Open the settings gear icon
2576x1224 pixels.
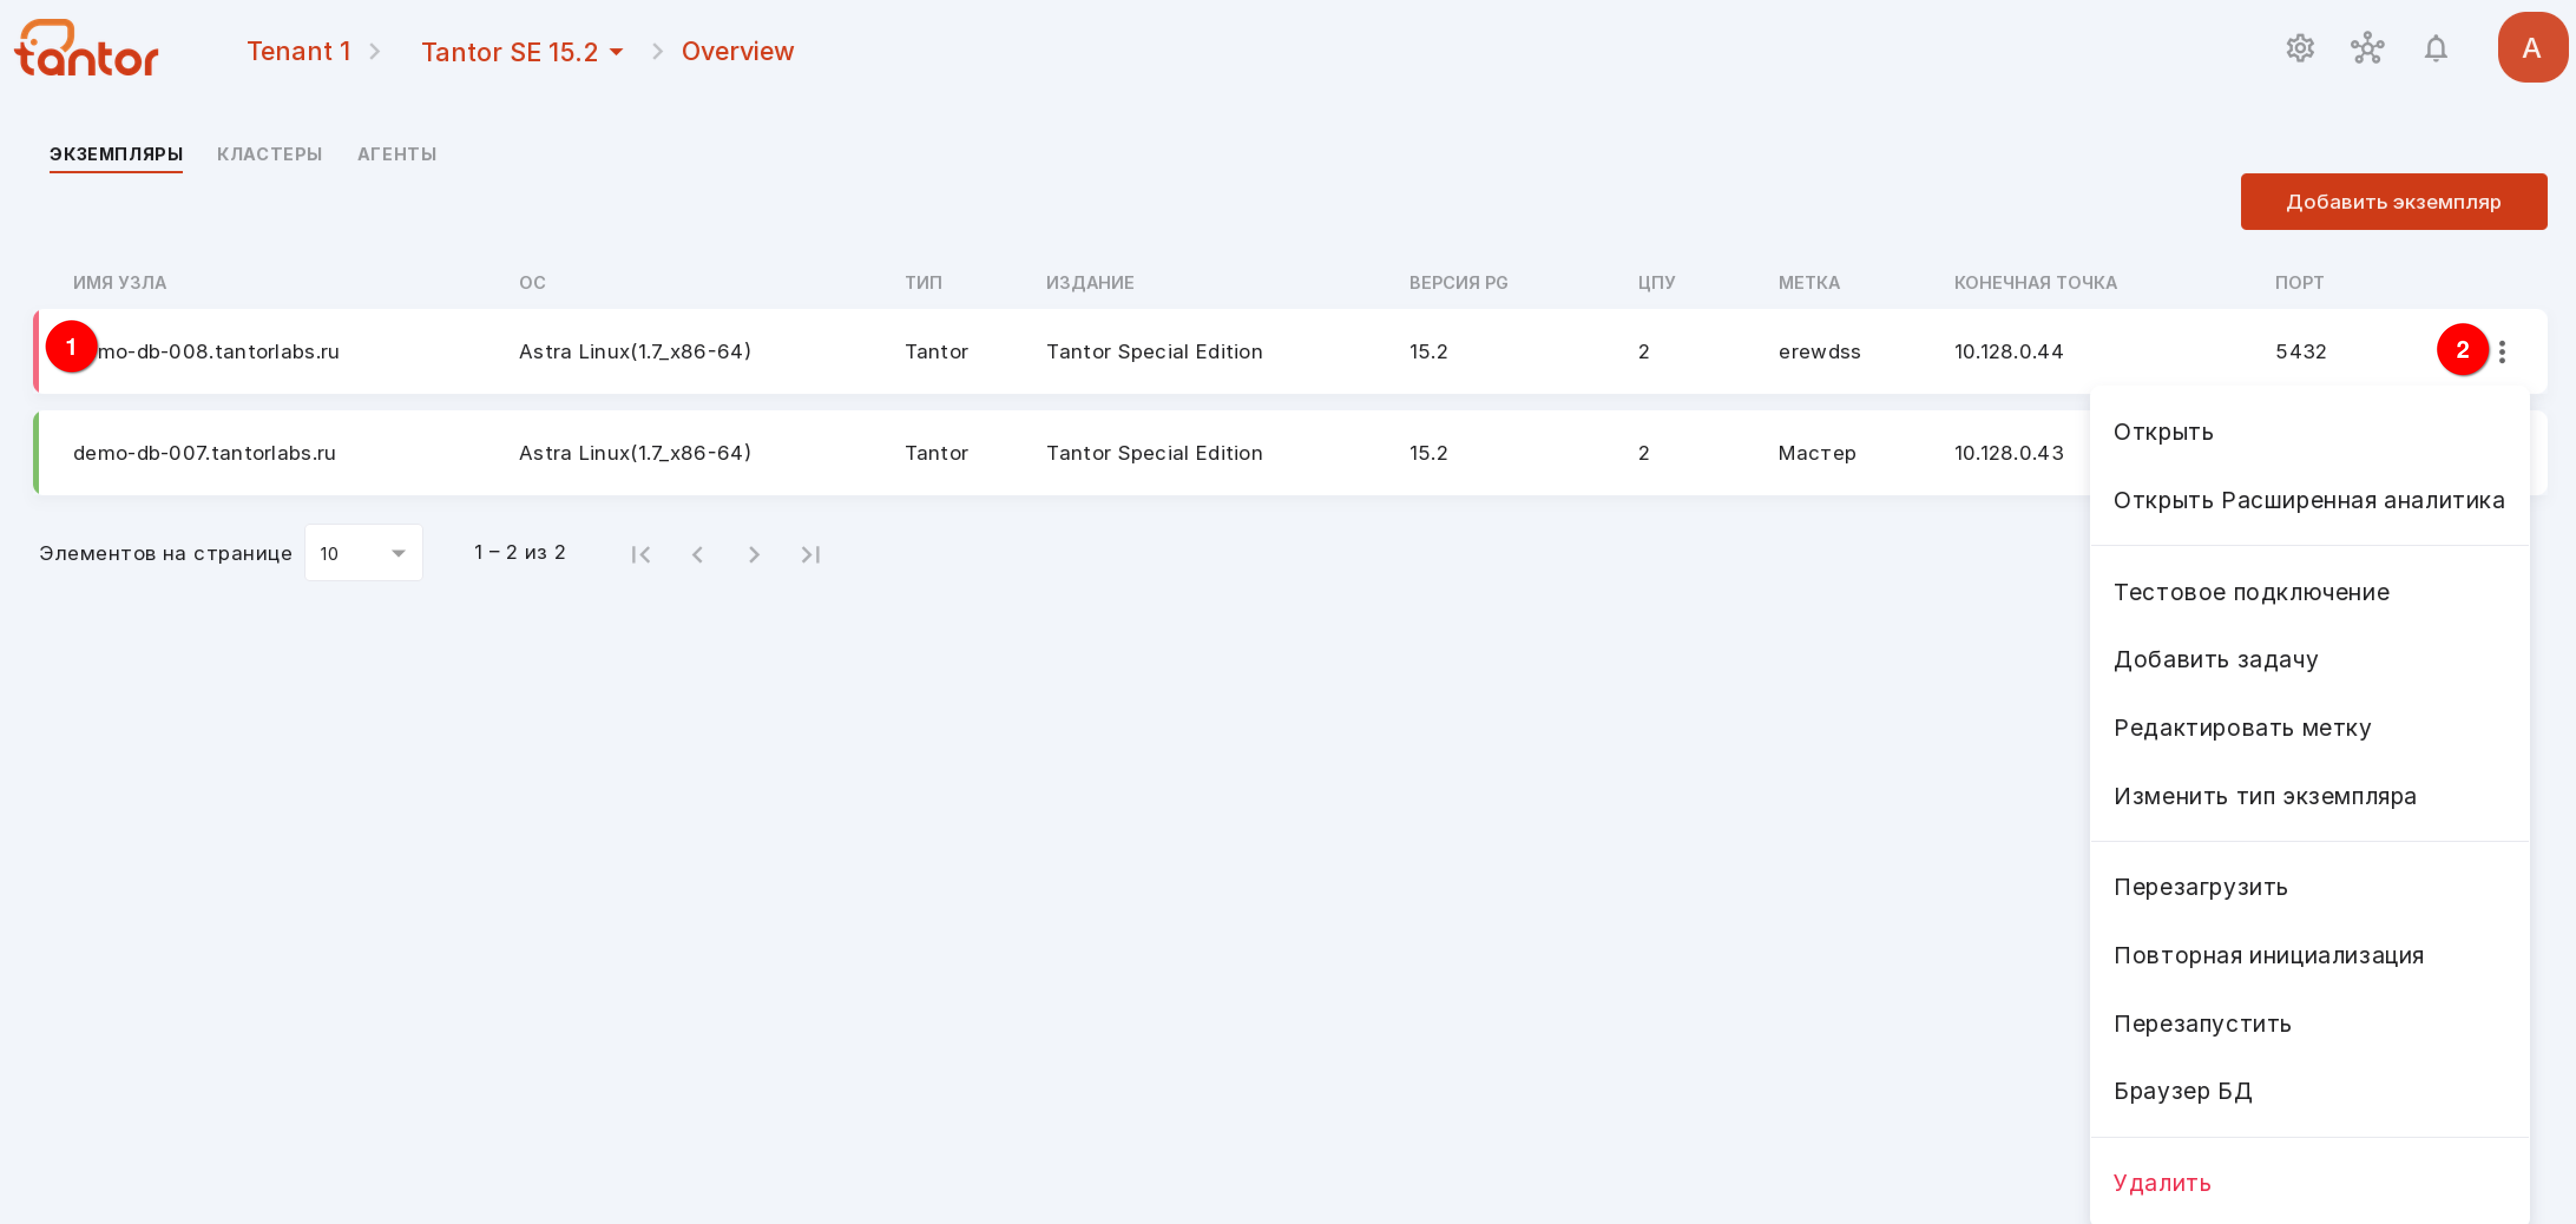click(2300, 48)
